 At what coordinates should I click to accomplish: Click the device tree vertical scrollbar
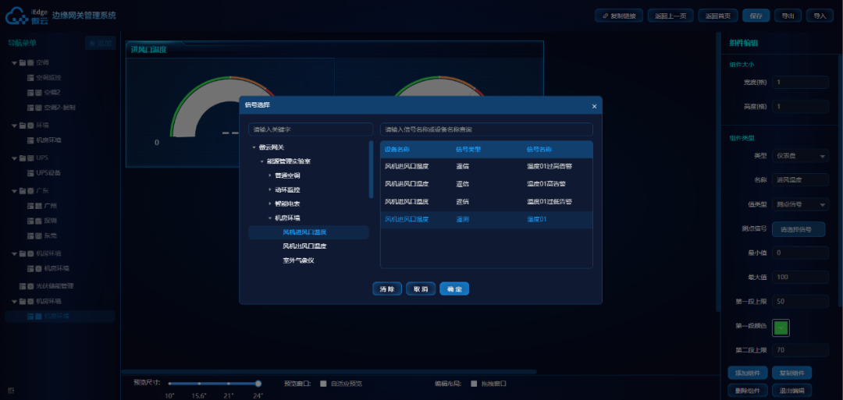coord(371,170)
